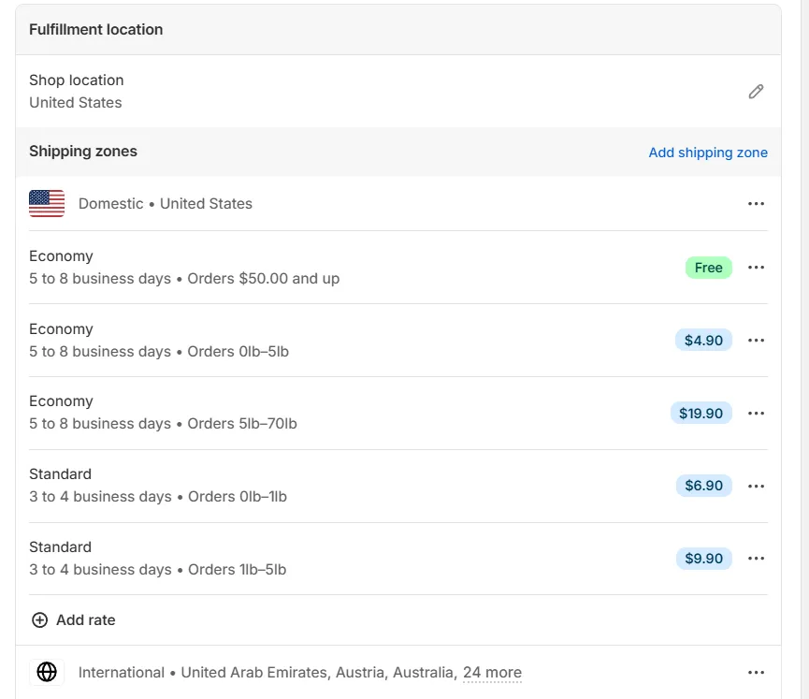809x699 pixels.
Task: Select 'Orders 0lb–5lb' Economy rate text
Action: coord(238,352)
